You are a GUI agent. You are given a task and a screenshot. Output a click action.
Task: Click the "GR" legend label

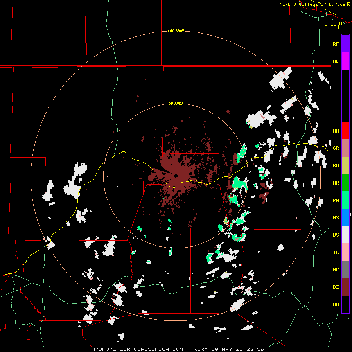[336, 148]
